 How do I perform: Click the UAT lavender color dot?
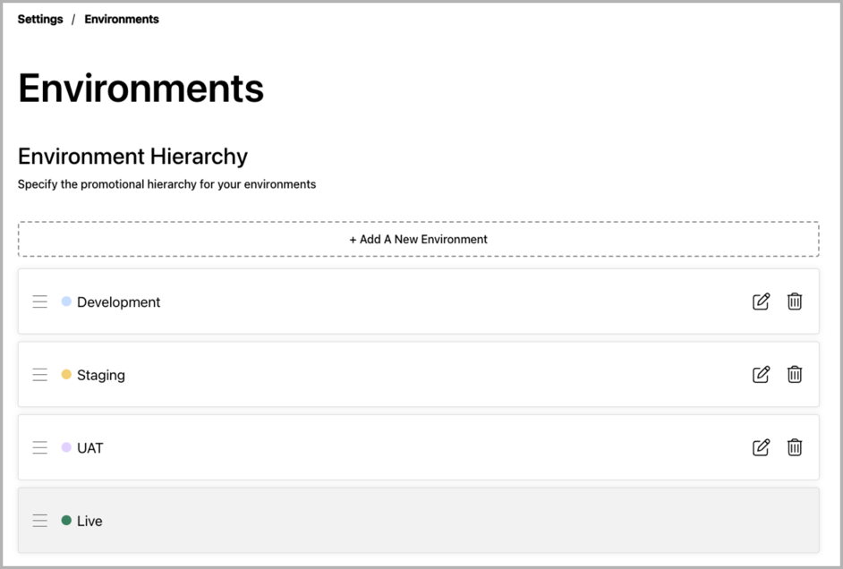66,447
